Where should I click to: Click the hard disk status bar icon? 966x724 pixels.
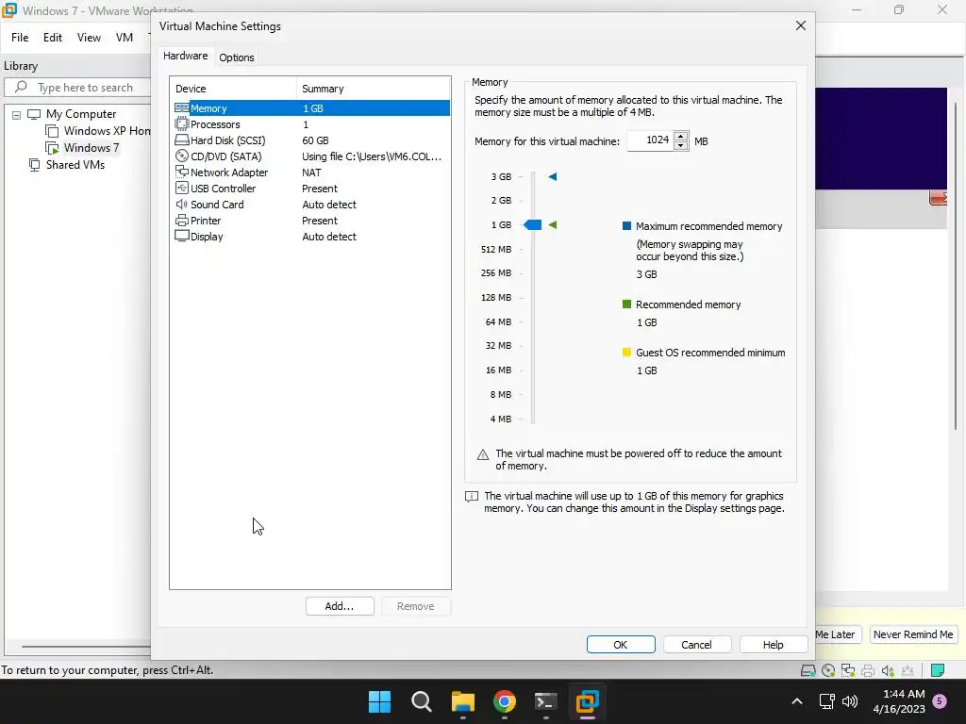[x=808, y=670]
